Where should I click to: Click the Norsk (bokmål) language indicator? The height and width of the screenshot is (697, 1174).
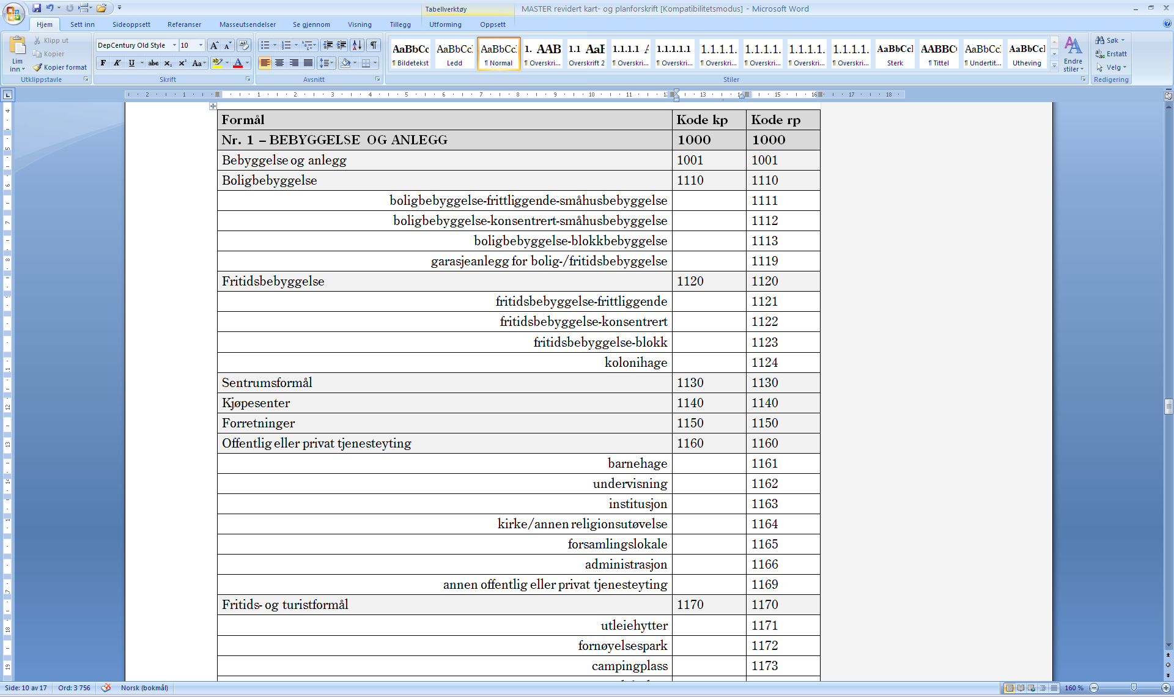click(144, 688)
